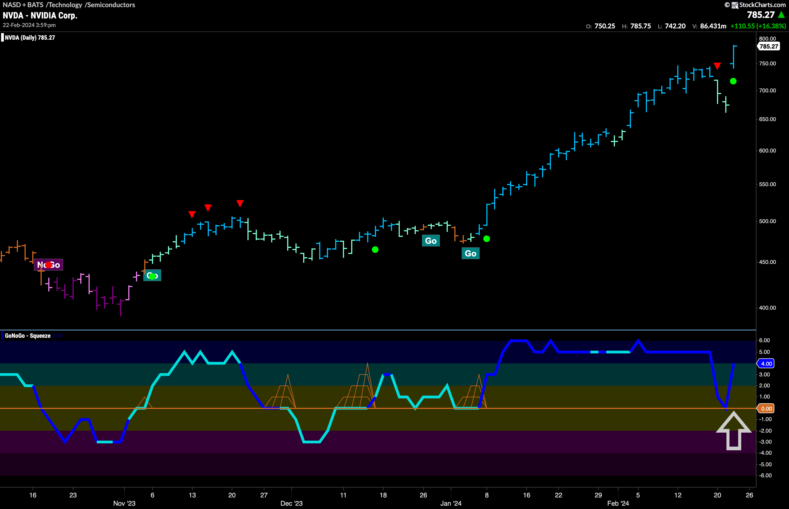Click the StockCharts.com logo icon
The width and height of the screenshot is (789, 509).
[735, 5]
